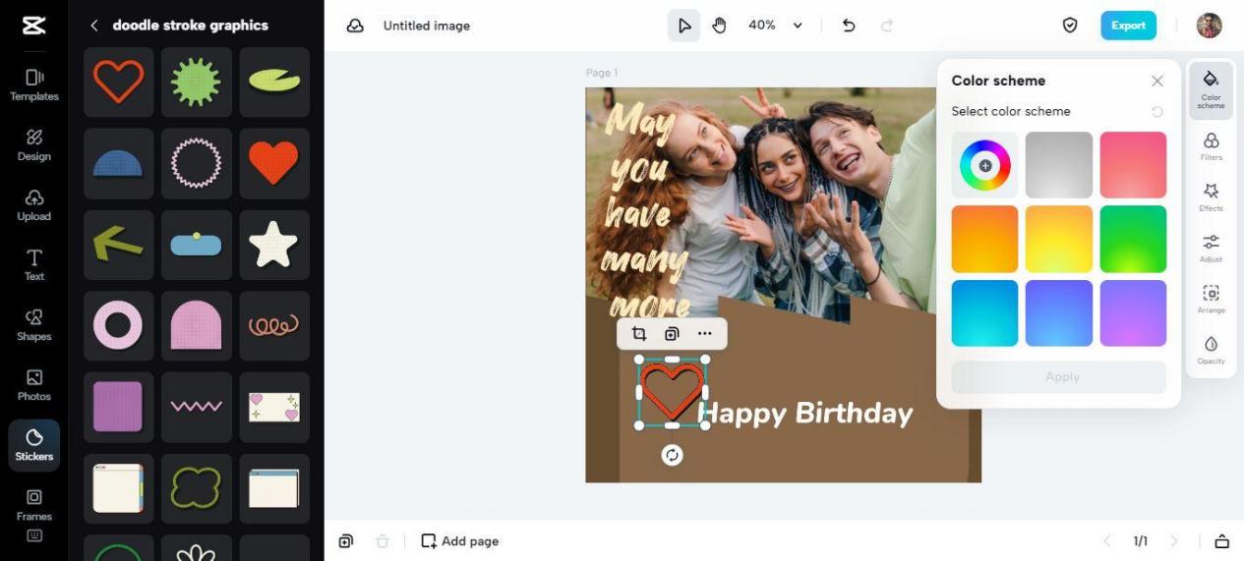Open the Arrange tool
The width and height of the screenshot is (1244, 561).
click(1211, 300)
